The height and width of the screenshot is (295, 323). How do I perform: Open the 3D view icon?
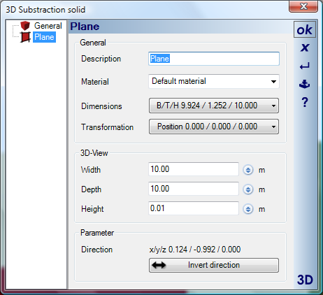pyautogui.click(x=305, y=280)
